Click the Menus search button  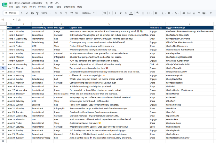(x=11, y=13)
